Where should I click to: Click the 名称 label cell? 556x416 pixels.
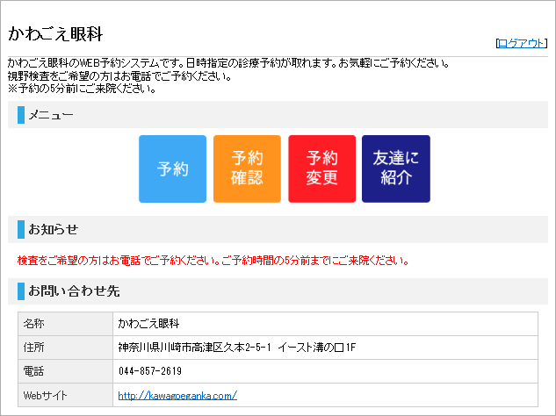tap(66, 324)
